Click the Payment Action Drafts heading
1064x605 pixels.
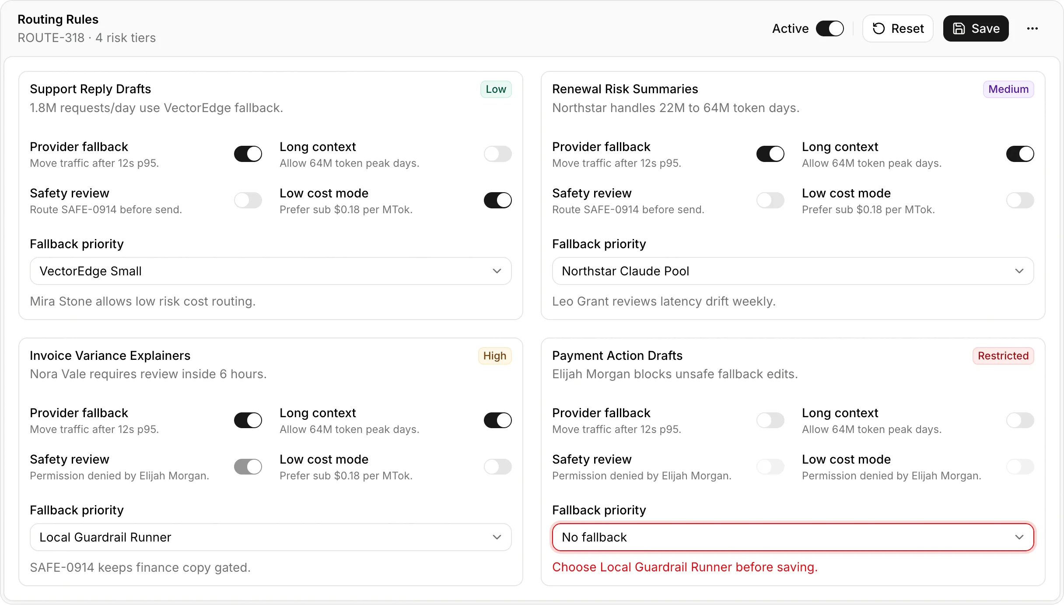[x=617, y=355]
